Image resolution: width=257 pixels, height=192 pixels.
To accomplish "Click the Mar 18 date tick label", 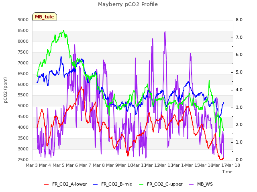I will point(233,165).
